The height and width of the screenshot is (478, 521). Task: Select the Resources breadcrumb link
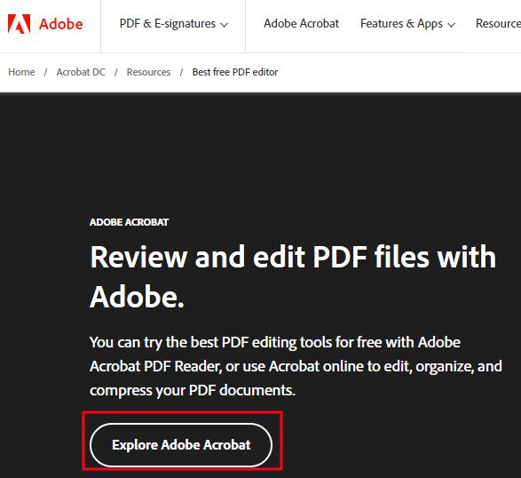pyautogui.click(x=148, y=72)
